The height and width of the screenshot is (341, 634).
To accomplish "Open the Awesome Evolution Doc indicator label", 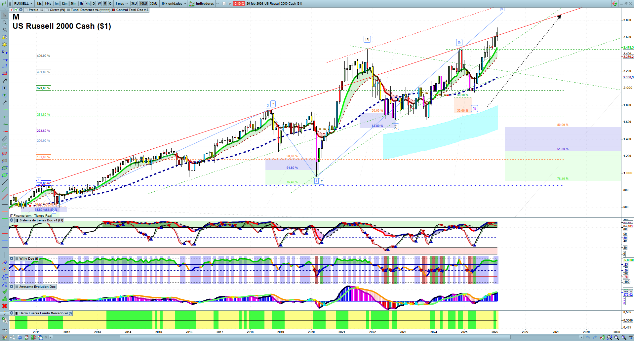I will [x=37, y=287].
